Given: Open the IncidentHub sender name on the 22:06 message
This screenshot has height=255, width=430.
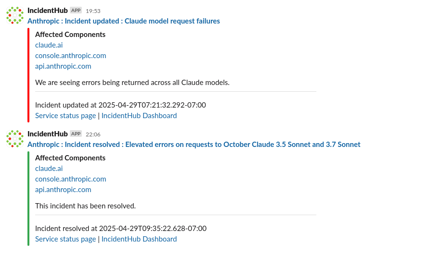Looking at the screenshot, I should (x=48, y=134).
